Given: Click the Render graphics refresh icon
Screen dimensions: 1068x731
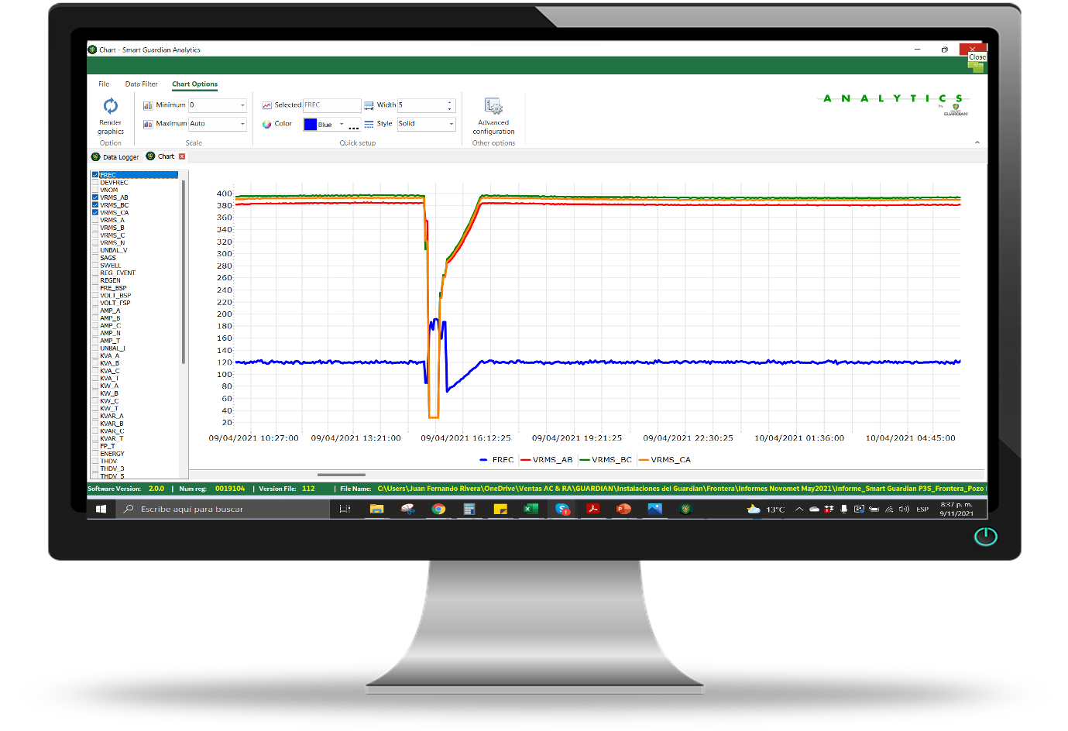Looking at the screenshot, I should click(x=111, y=106).
